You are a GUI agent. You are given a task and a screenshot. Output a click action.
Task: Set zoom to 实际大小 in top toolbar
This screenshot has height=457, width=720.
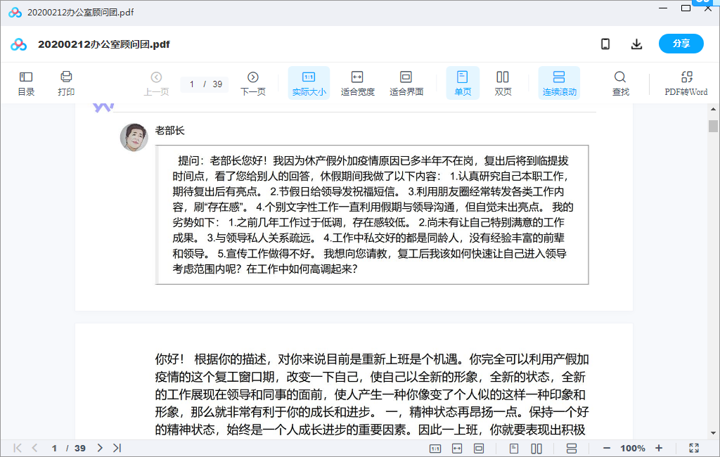pyautogui.click(x=309, y=83)
